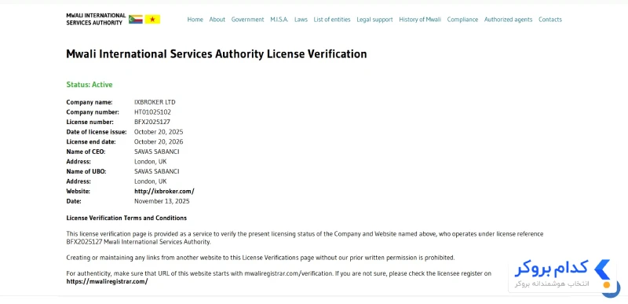Click the License end date label

(91, 141)
